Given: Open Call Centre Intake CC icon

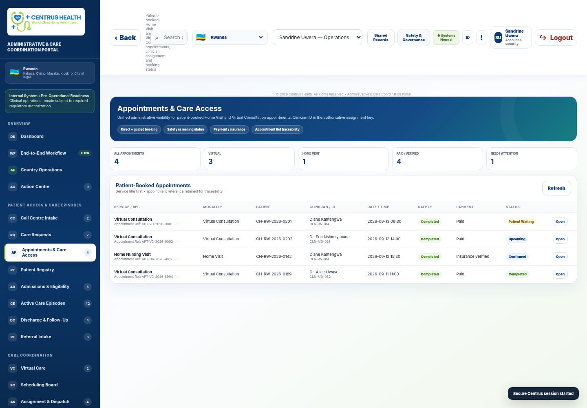Looking at the screenshot, I should pos(13,218).
